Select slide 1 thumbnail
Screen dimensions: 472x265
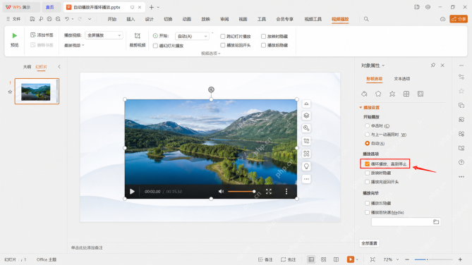[x=37, y=91]
